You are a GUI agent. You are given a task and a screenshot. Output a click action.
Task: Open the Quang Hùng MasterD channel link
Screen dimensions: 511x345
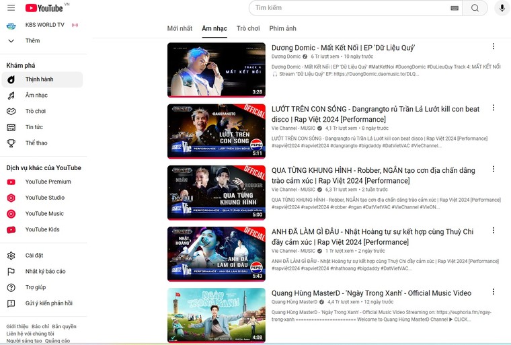coord(294,302)
